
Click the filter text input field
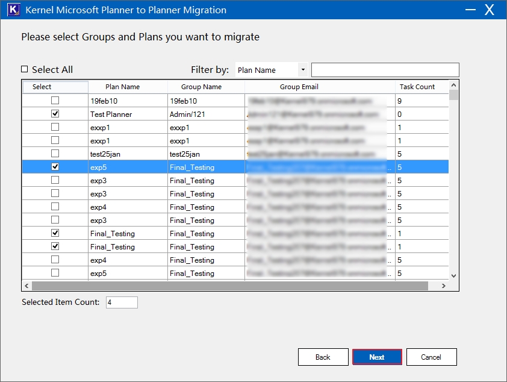[x=385, y=70]
